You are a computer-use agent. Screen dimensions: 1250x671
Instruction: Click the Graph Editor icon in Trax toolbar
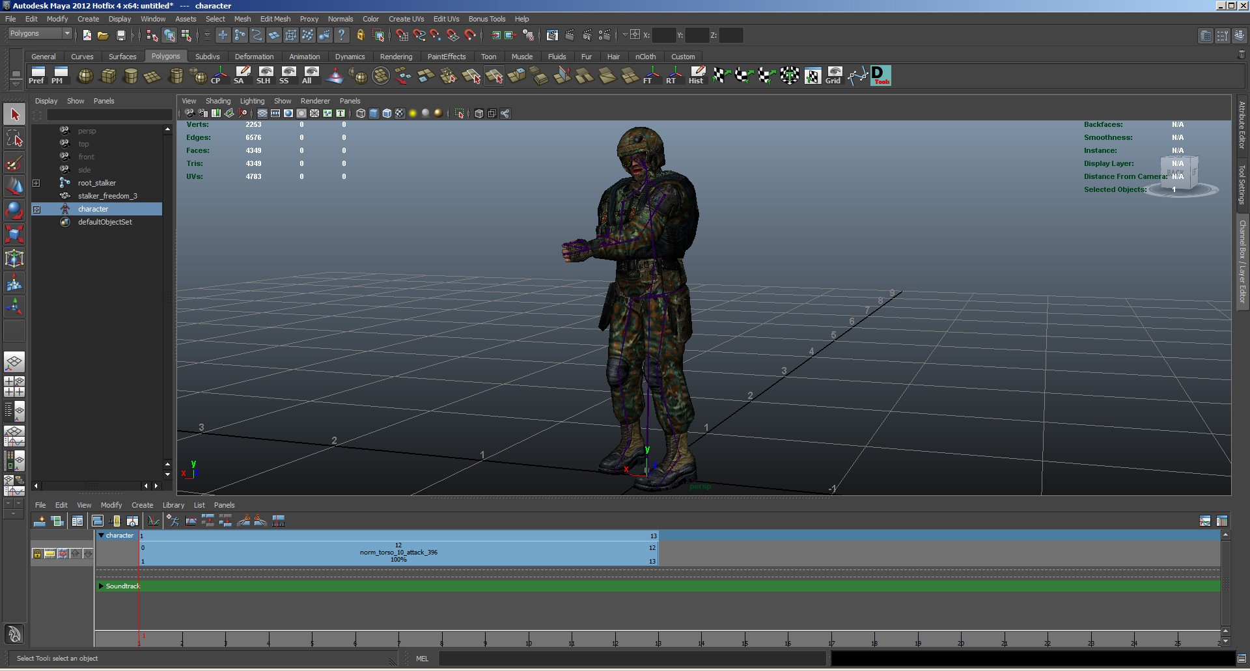tap(154, 521)
